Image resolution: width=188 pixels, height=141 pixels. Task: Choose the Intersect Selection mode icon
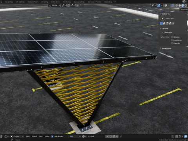click(x=173, y=23)
